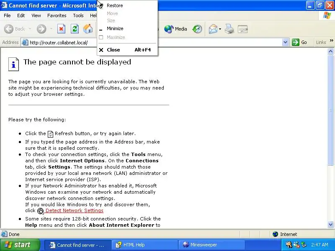Open the Edit menu

(x=21, y=15)
